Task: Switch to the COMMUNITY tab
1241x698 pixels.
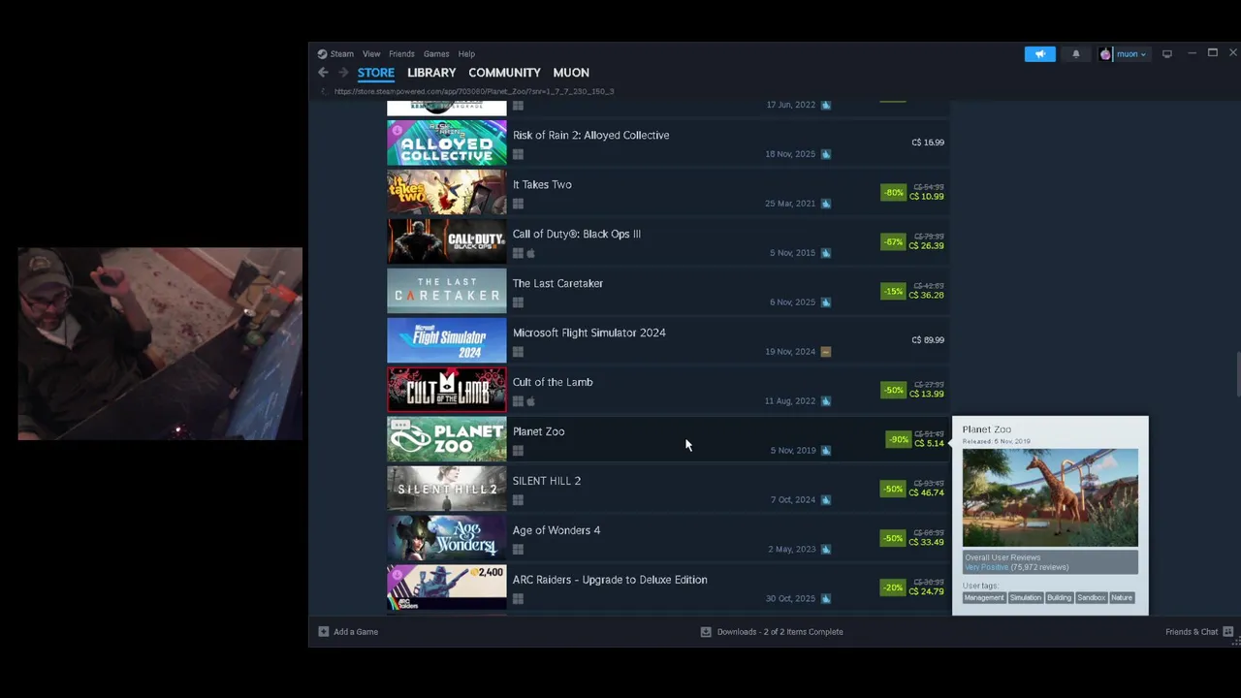Action: point(504,73)
